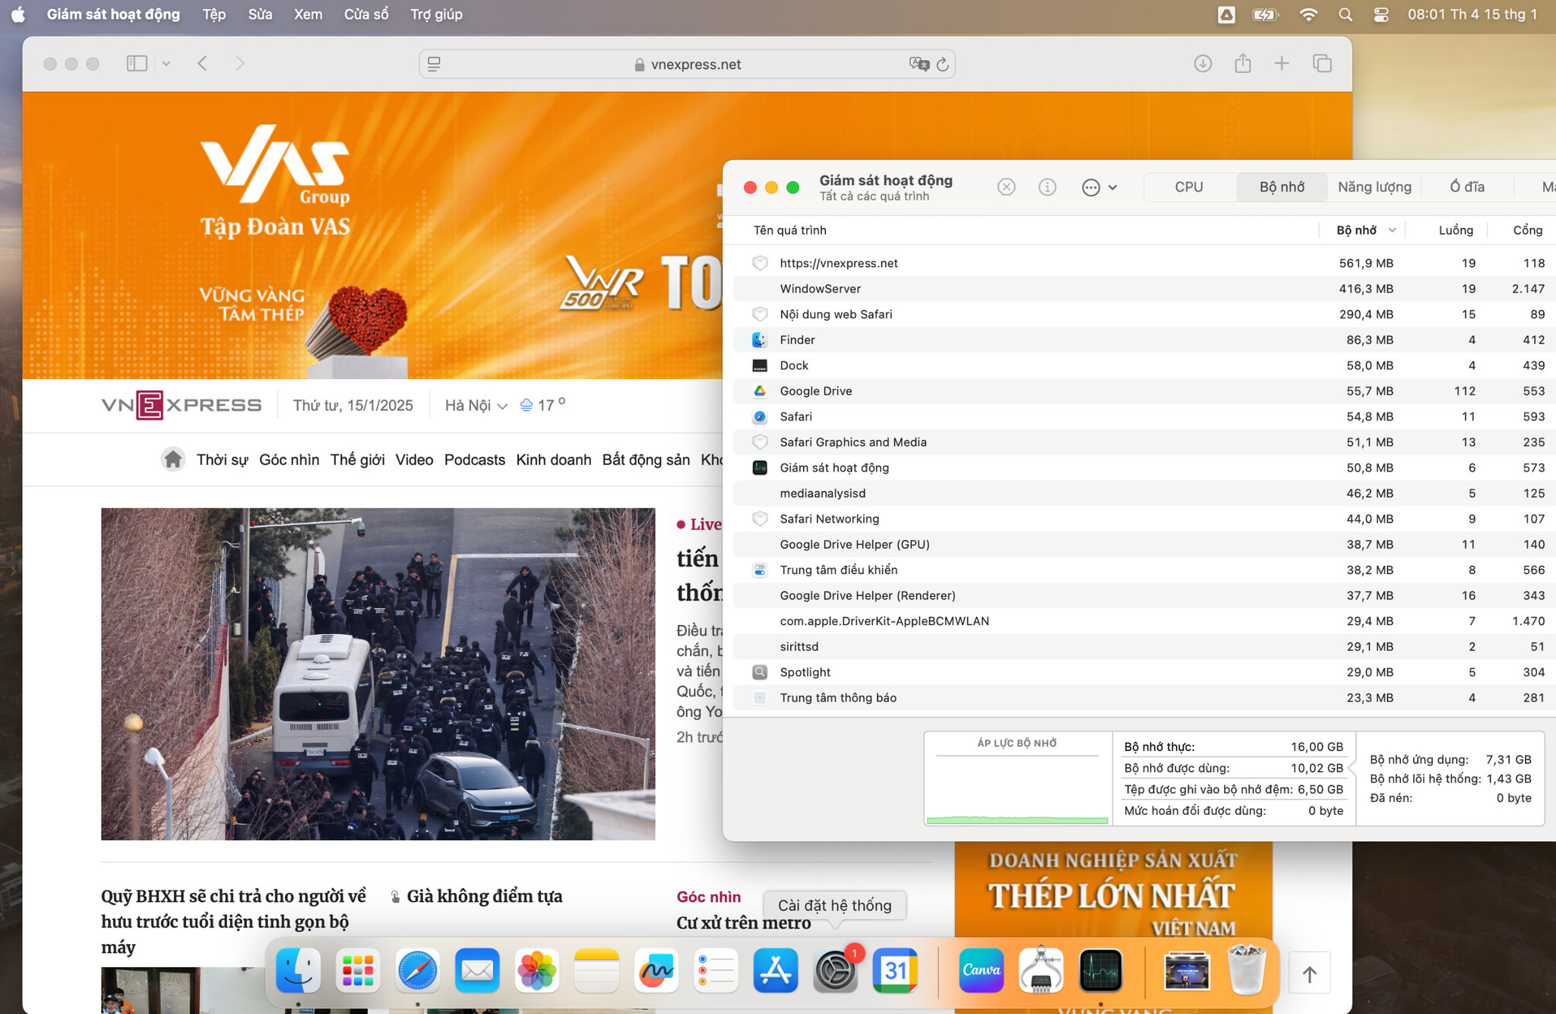
Task: Select Safari Graphics and Media row
Action: pyautogui.click(x=1144, y=442)
